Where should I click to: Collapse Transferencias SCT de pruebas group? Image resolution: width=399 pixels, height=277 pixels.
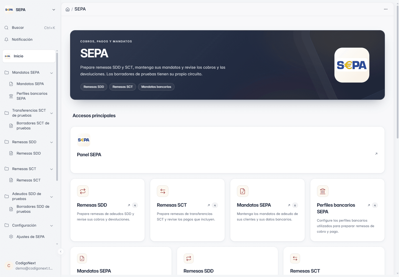tap(52, 113)
